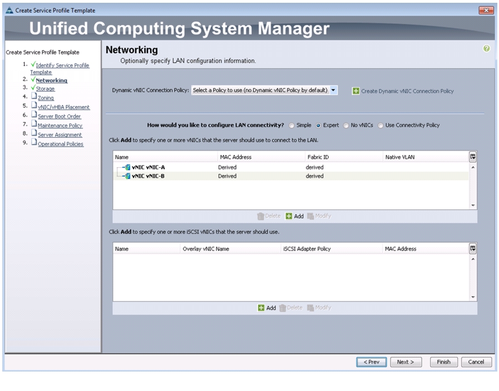The height and width of the screenshot is (391, 499).
Task: Click the green checkmark beside Networking
Action: click(33, 79)
